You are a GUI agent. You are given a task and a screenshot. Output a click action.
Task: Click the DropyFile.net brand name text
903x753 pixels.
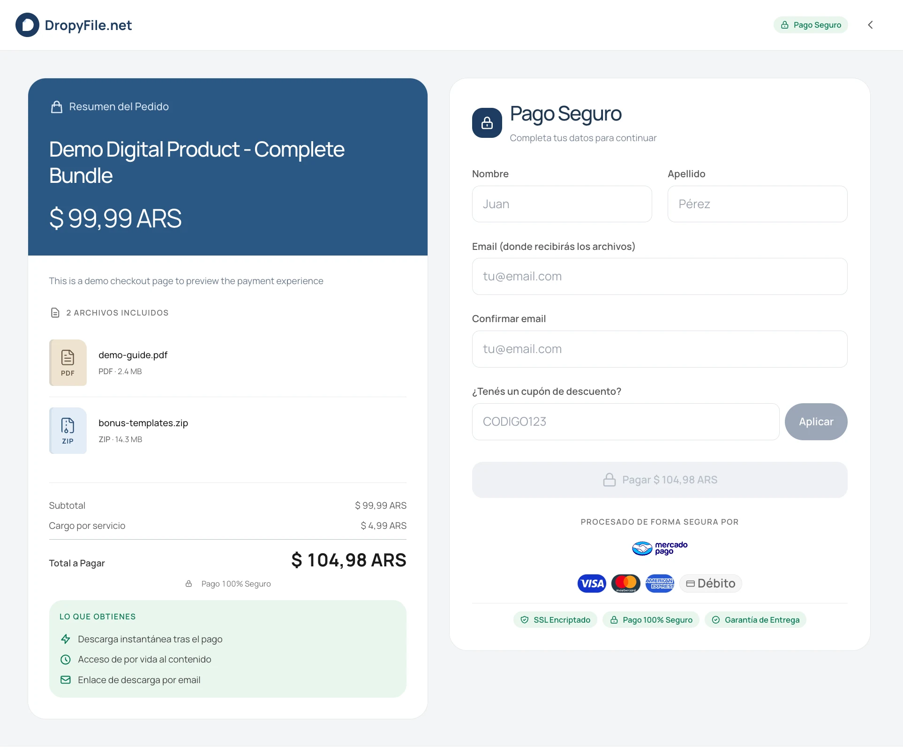tap(88, 25)
